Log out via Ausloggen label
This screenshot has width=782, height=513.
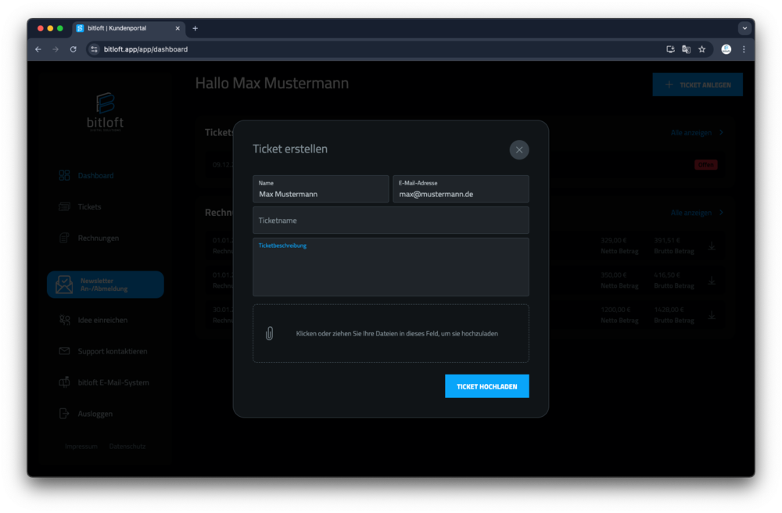(95, 414)
